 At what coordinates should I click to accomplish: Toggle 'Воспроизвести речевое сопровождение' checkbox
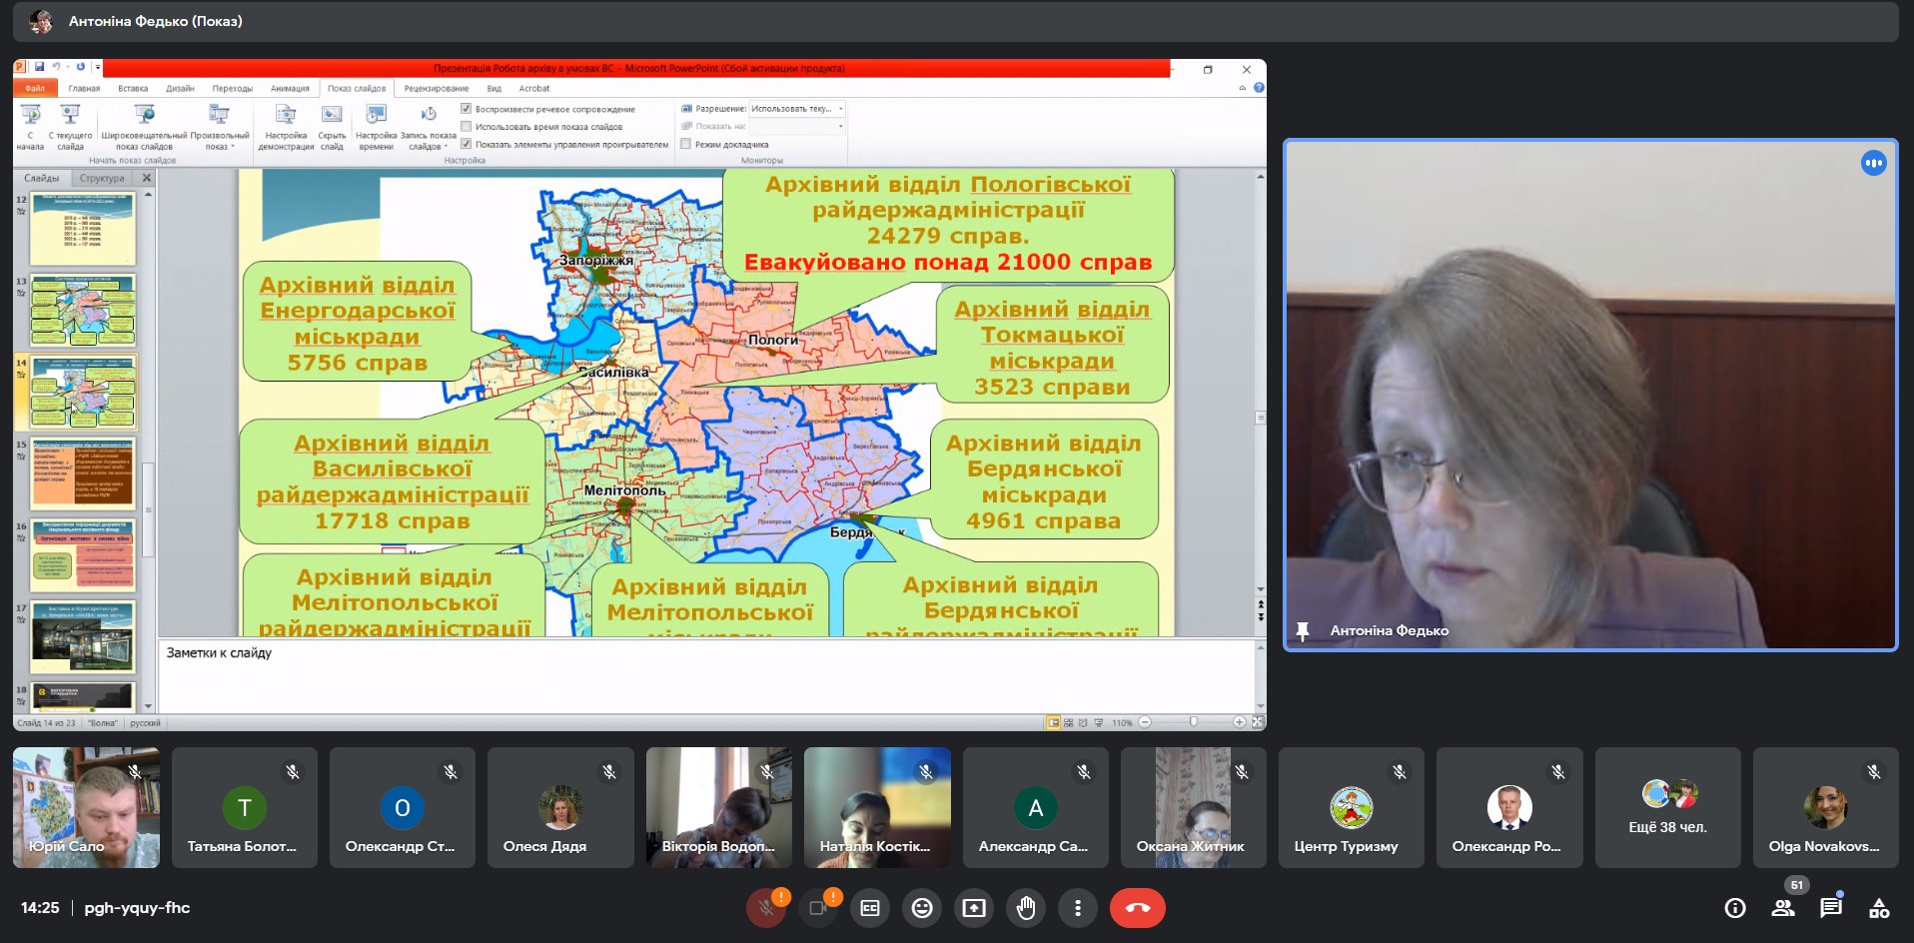click(x=467, y=109)
